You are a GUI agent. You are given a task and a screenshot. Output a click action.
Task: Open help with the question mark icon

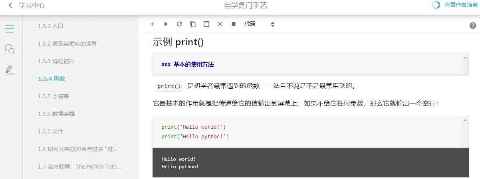coord(473,26)
